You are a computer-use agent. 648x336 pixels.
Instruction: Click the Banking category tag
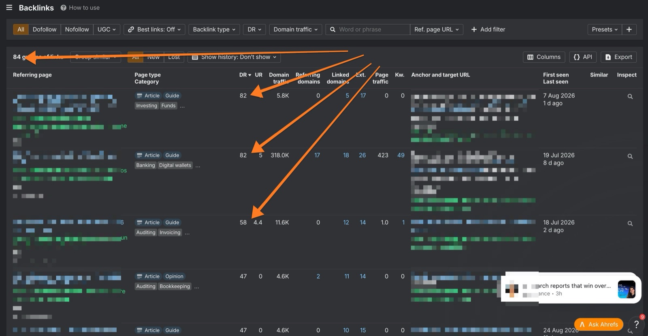point(145,165)
